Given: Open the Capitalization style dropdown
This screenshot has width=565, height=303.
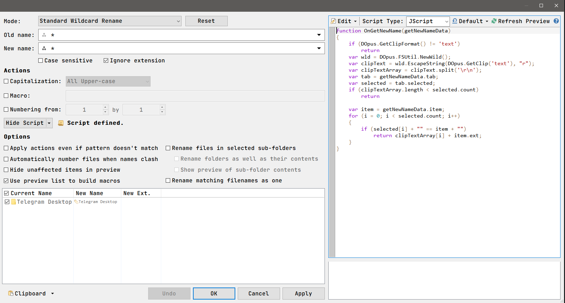Looking at the screenshot, I should coord(108,81).
